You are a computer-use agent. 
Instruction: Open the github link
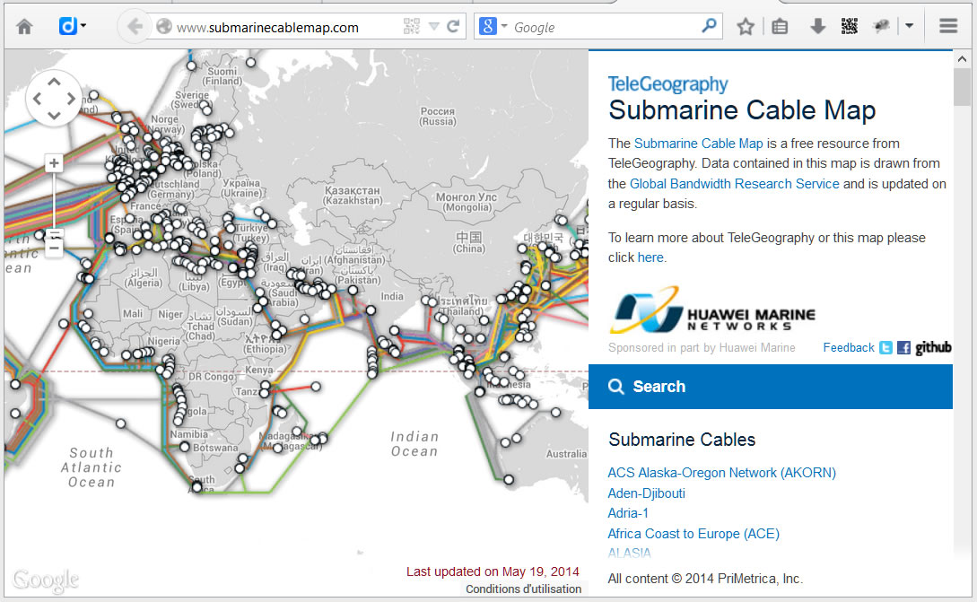point(933,348)
